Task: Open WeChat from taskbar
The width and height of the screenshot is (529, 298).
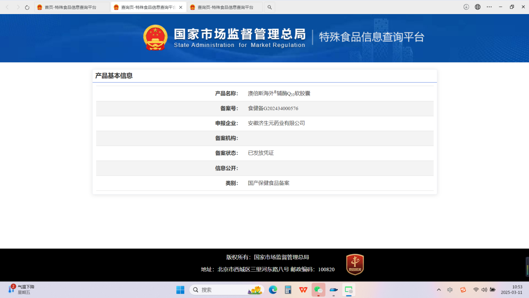Action: [x=318, y=290]
